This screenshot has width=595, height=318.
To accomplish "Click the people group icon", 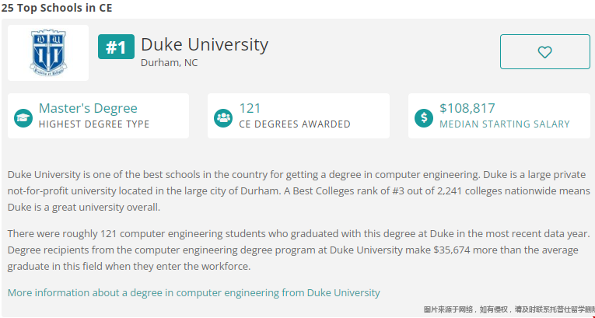I will [x=224, y=117].
